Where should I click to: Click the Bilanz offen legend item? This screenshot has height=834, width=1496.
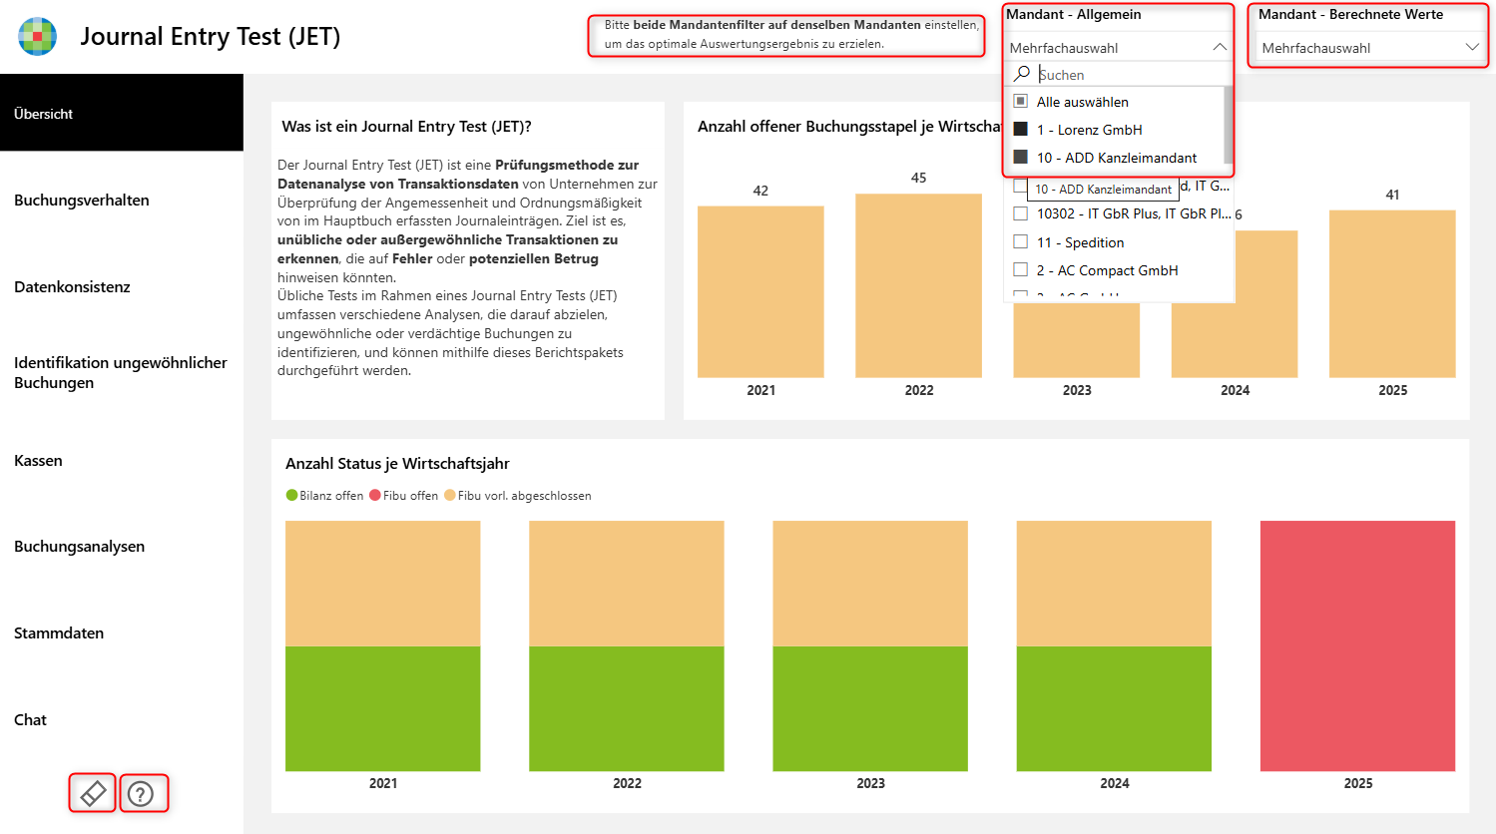(x=324, y=496)
